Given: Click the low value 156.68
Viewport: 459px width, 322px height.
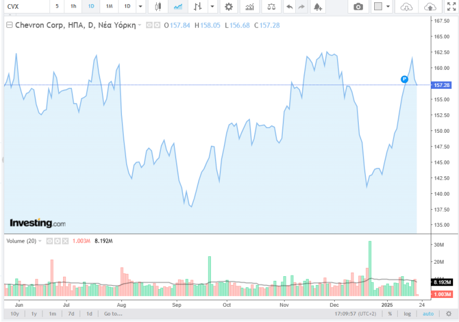Looking at the screenshot, I should coord(240,25).
